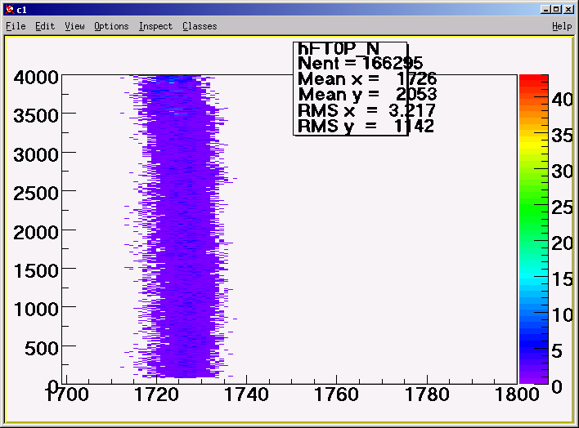Click the 1720 label on the x axis
The width and height of the screenshot is (579, 428).
pyautogui.click(x=156, y=395)
